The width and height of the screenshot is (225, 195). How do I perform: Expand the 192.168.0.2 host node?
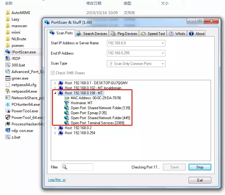click(55, 128)
